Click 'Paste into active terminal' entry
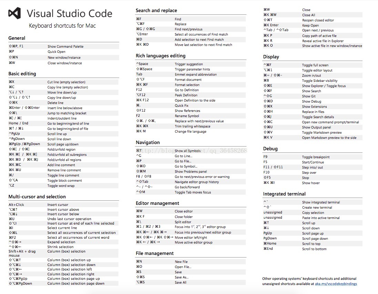 click(x=321, y=218)
